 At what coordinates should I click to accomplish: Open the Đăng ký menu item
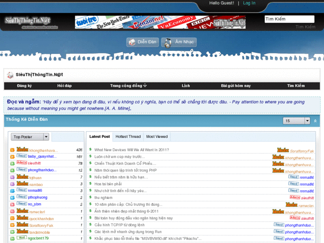click(25, 86)
